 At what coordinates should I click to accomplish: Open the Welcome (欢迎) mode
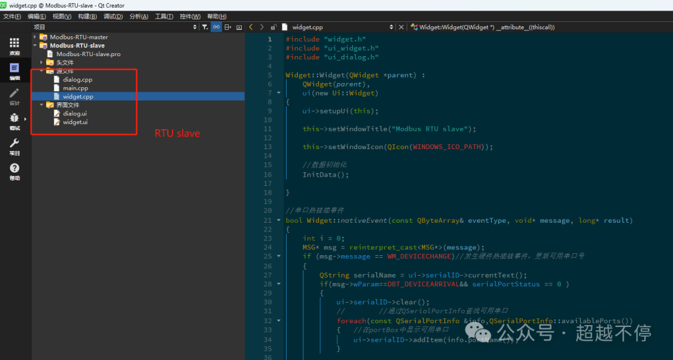pos(14,46)
